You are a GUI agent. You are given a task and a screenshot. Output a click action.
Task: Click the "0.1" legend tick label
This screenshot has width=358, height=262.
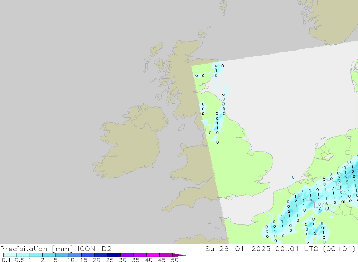coord(6,260)
